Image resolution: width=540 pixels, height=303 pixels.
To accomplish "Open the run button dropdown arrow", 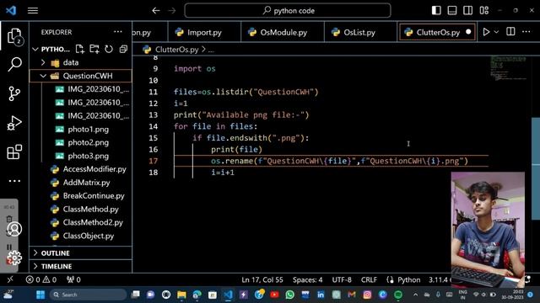I will [497, 32].
